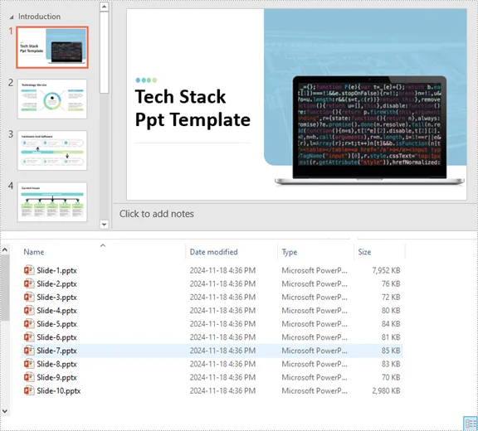Sort by Date modified column header
The image size is (478, 431).
pyautogui.click(x=214, y=252)
